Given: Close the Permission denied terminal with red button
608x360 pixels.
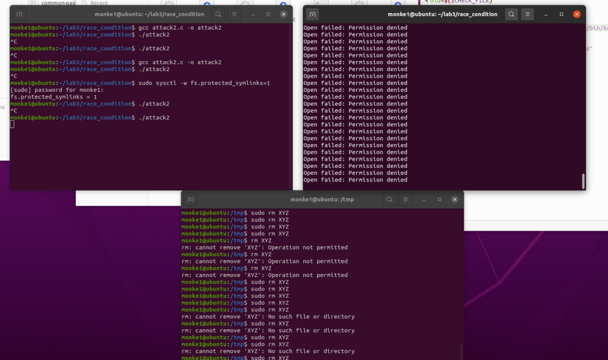Looking at the screenshot, I should pos(577,14).
